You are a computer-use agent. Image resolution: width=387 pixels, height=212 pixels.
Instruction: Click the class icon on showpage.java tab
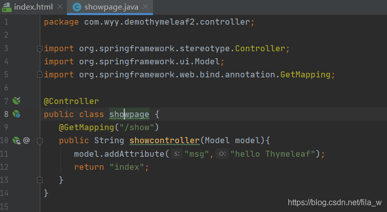pos(77,7)
